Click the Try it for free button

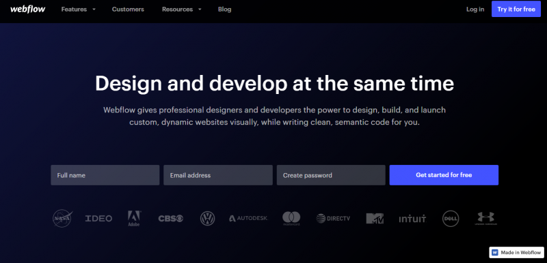click(516, 9)
